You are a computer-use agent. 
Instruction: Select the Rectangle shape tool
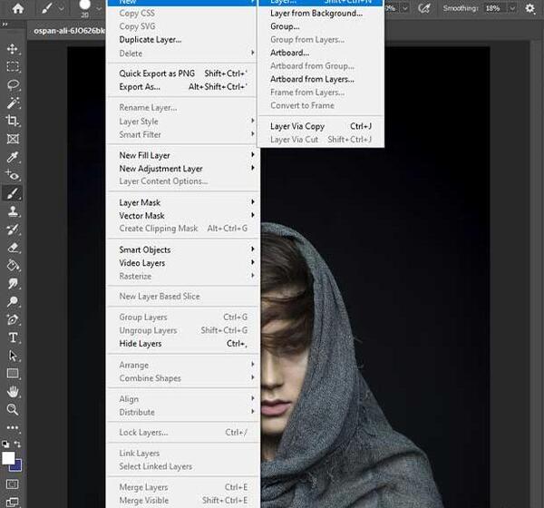[x=13, y=374]
